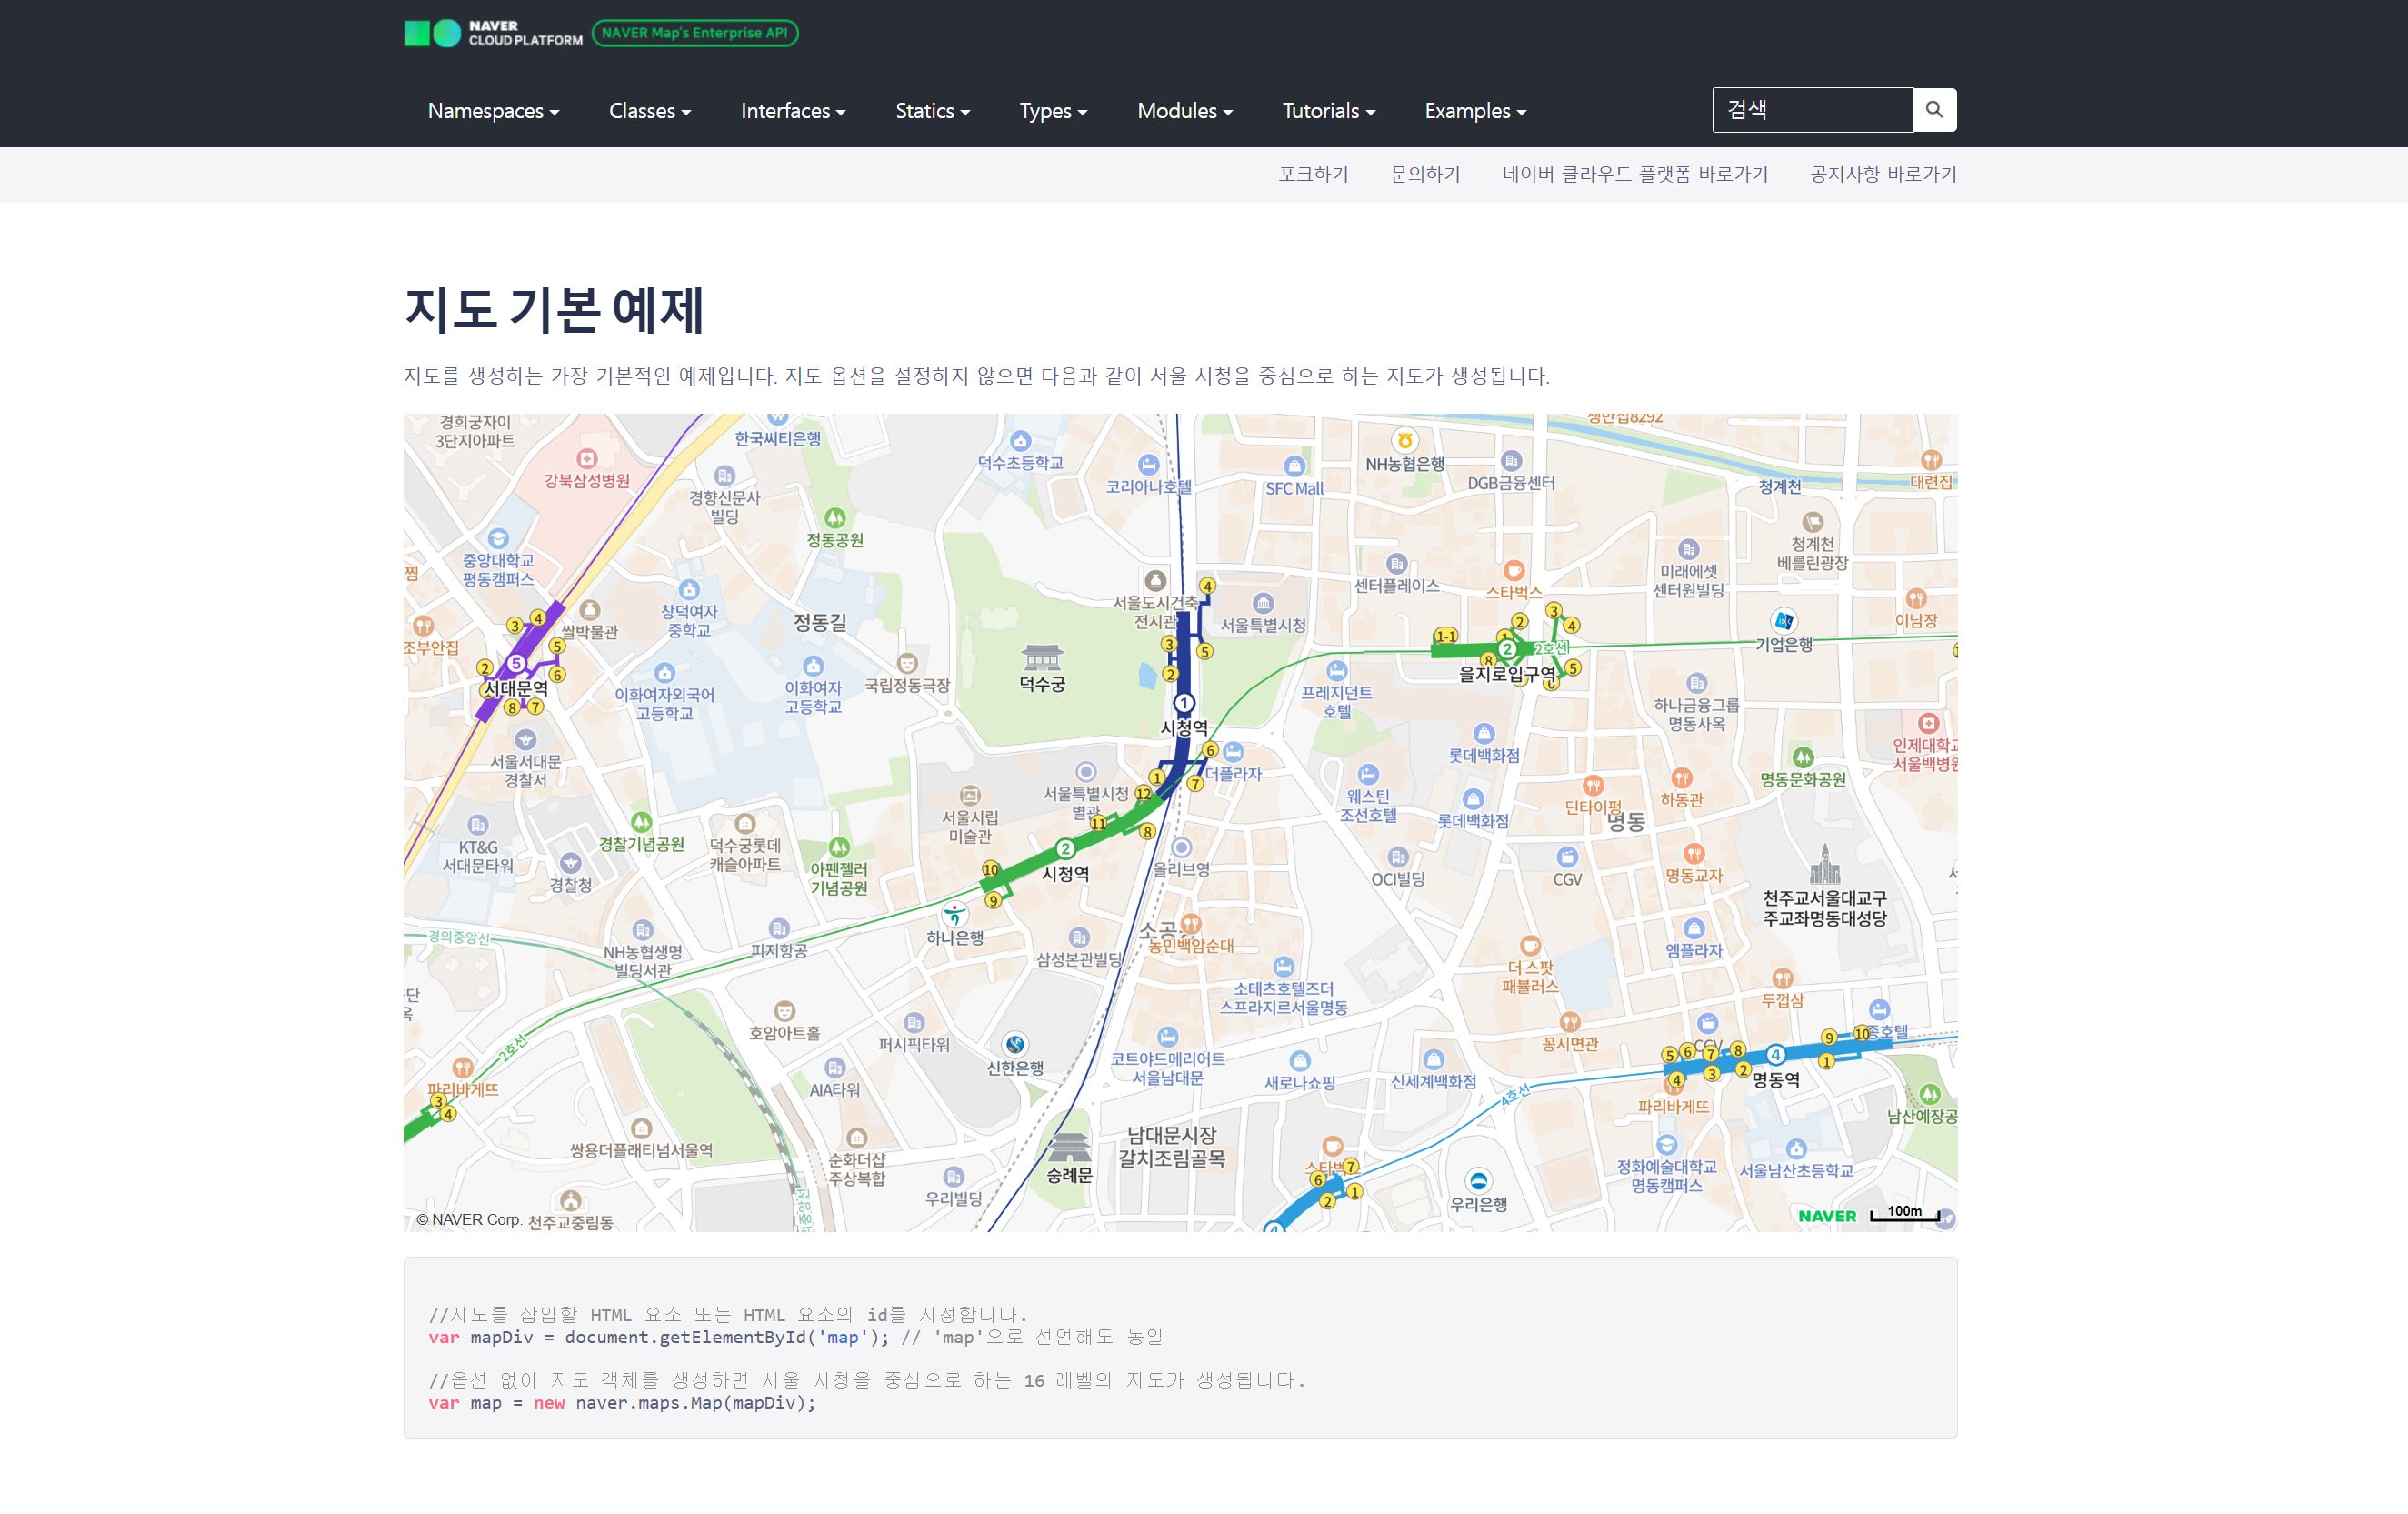Click the 신한은행 bank icon
Viewport: 2408px width, 1514px height.
1015,1044
